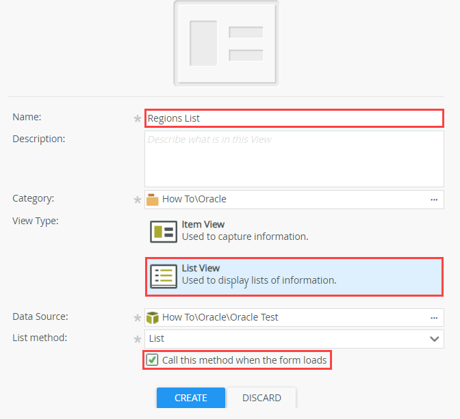Expand the List method dropdown arrow
460x419 pixels.
click(x=434, y=338)
